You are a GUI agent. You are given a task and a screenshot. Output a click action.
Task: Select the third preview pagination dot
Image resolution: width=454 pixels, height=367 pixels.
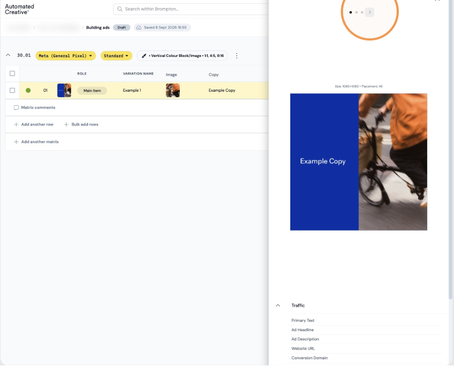pyautogui.click(x=362, y=12)
